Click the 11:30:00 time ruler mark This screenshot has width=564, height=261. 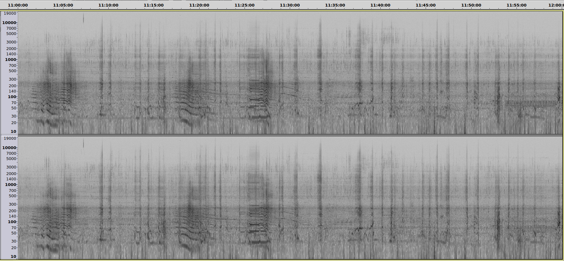tap(289, 5)
